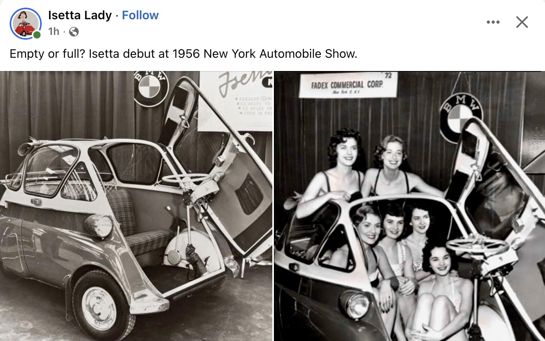The image size is (545, 341).
Task: Click the 1h post timestamp
Action: coord(54,32)
